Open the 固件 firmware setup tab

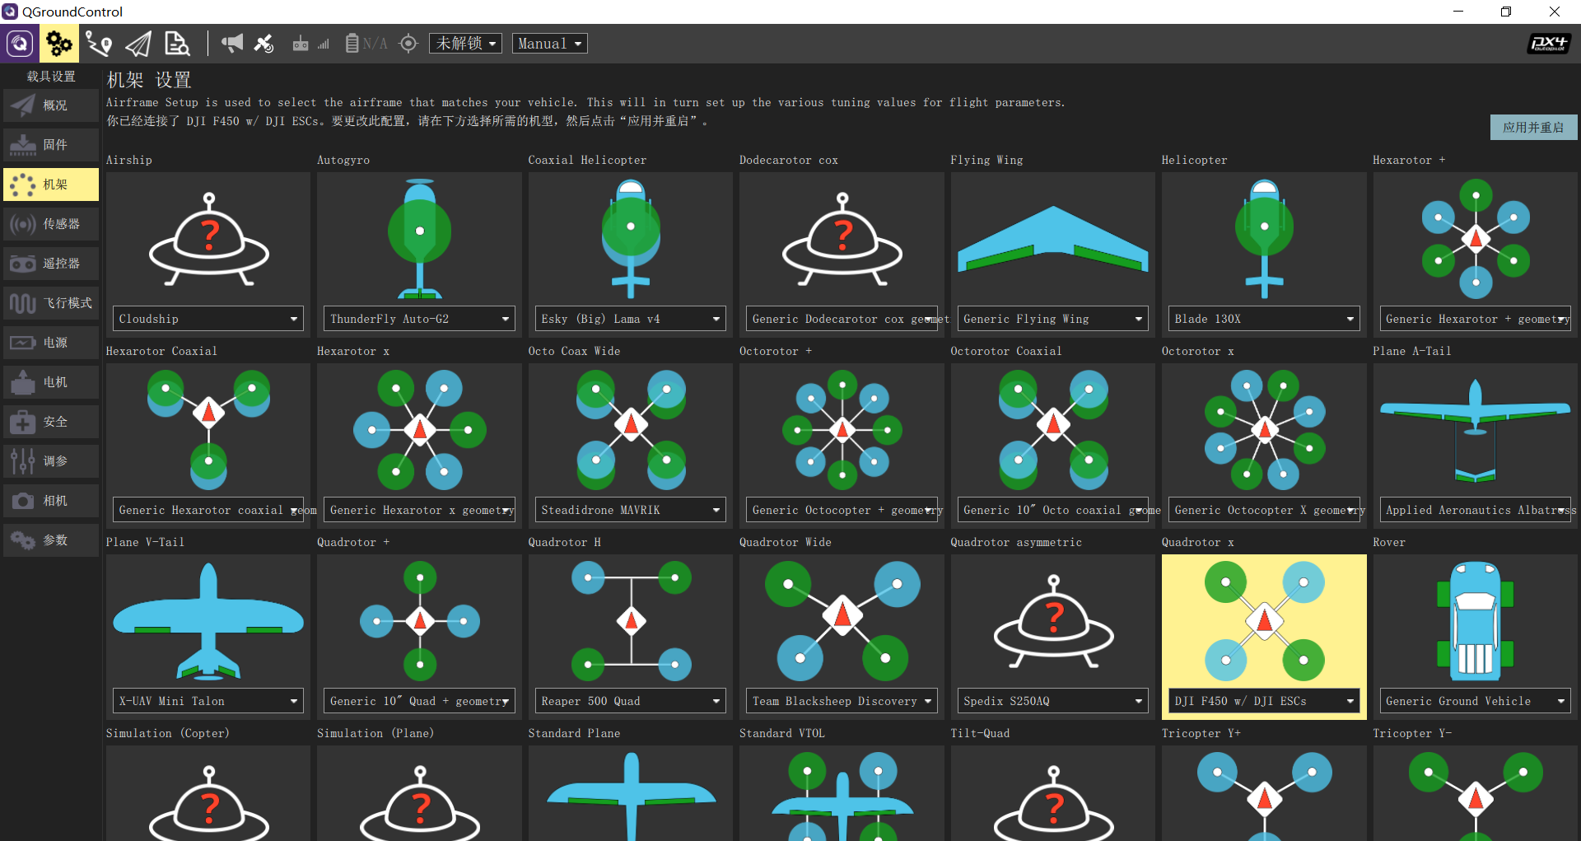pyautogui.click(x=51, y=145)
